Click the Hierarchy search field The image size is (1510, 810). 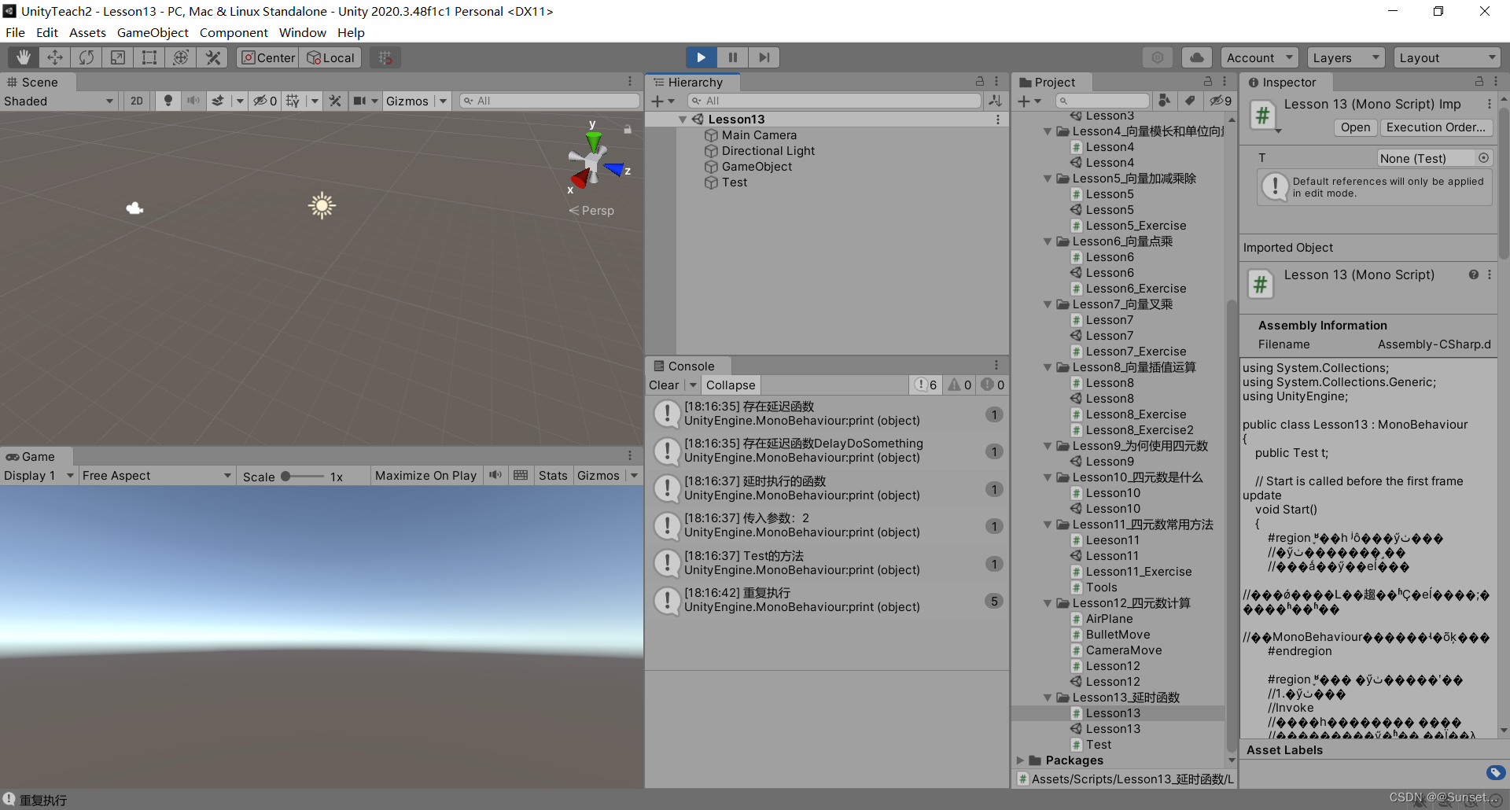pyautogui.click(x=834, y=101)
